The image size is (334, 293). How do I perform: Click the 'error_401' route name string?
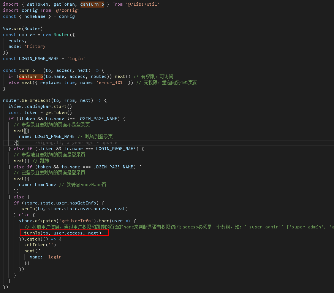coord(111,82)
